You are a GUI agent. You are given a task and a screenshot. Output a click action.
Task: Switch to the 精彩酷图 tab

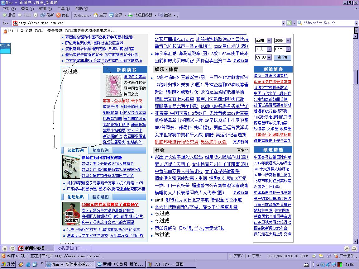100,197
